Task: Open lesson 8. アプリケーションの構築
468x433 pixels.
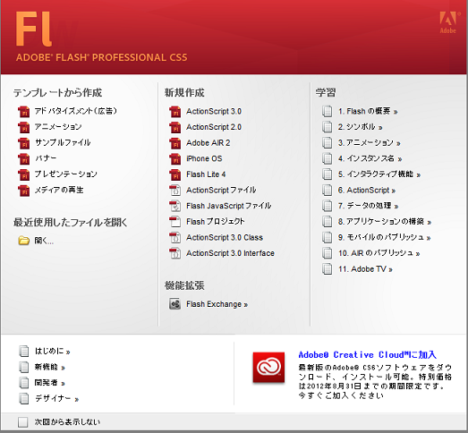Action: (x=385, y=222)
